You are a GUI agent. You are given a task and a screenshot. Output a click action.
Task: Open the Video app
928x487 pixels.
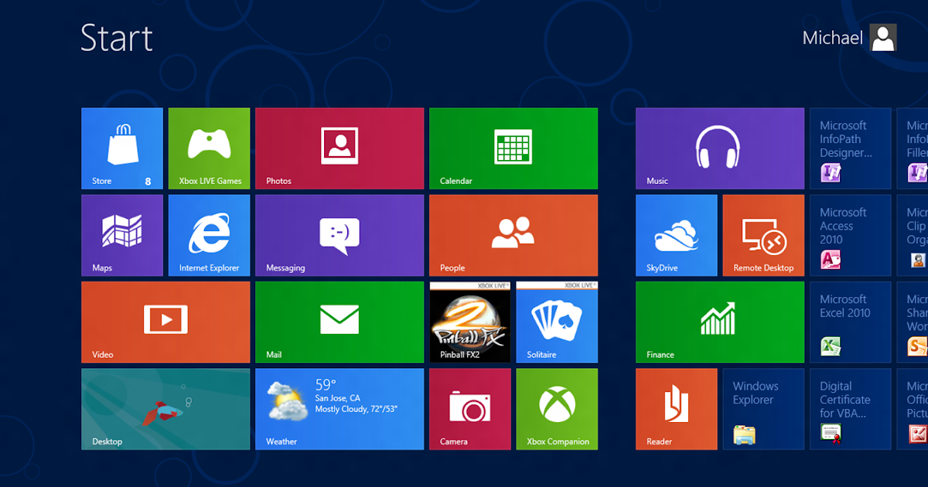click(165, 322)
